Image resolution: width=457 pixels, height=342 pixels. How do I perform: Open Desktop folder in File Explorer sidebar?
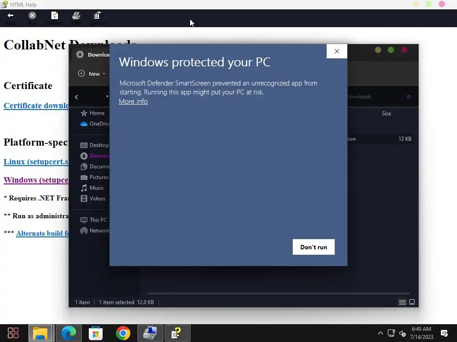(x=95, y=145)
